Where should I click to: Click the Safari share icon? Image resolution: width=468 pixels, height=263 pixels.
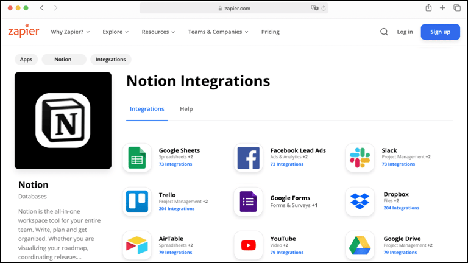(428, 8)
